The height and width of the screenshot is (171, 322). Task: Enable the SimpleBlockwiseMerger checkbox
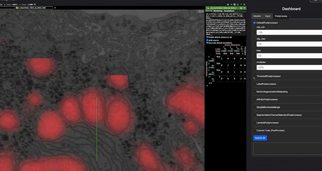pos(254,107)
